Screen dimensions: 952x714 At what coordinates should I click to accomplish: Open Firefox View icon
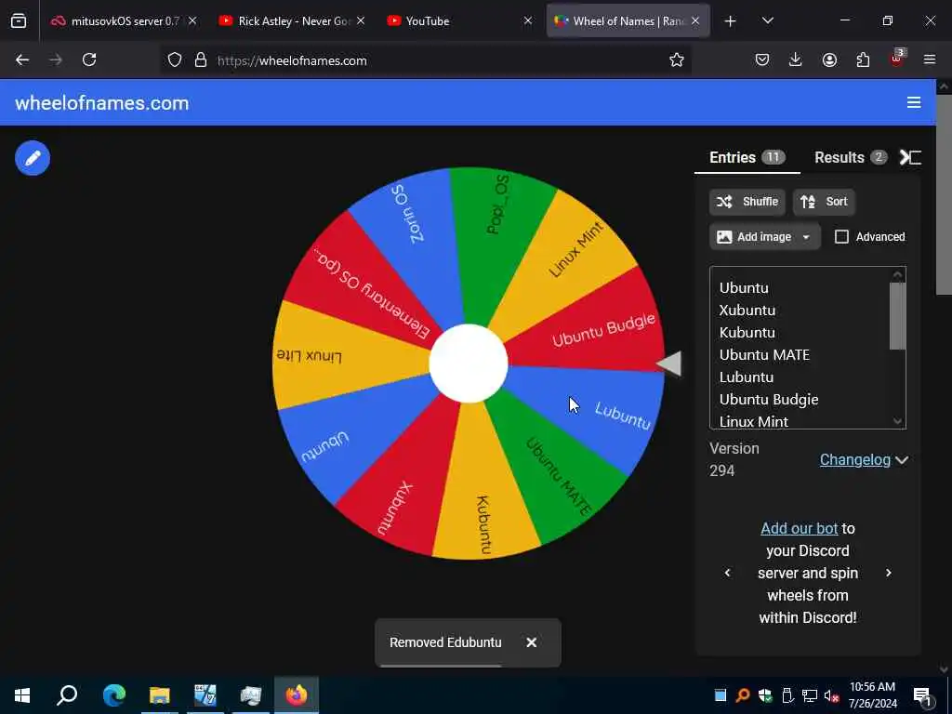(x=19, y=21)
